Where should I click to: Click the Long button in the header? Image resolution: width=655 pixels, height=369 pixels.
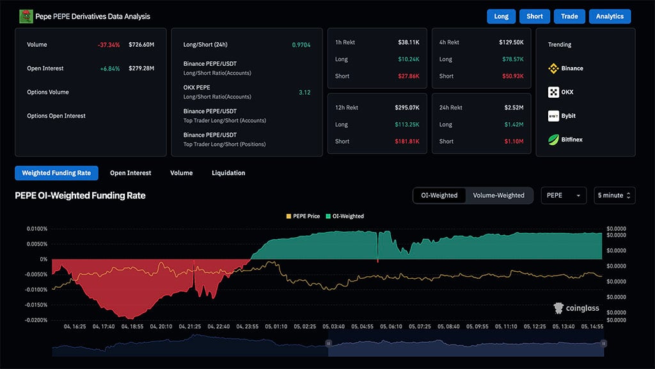click(x=501, y=16)
